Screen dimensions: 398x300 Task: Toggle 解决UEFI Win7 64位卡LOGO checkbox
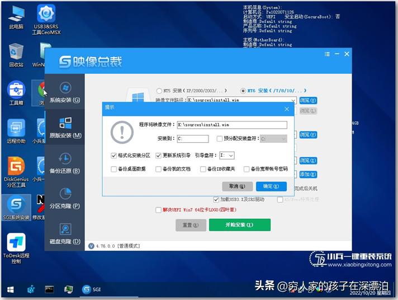pyautogui.click(x=158, y=210)
